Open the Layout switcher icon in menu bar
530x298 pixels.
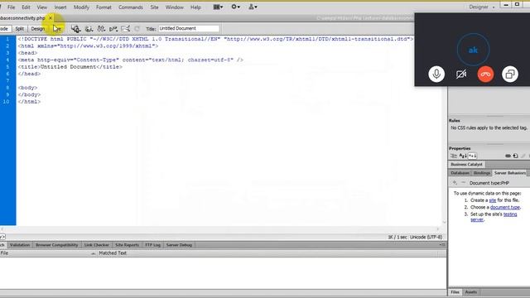(x=218, y=7)
